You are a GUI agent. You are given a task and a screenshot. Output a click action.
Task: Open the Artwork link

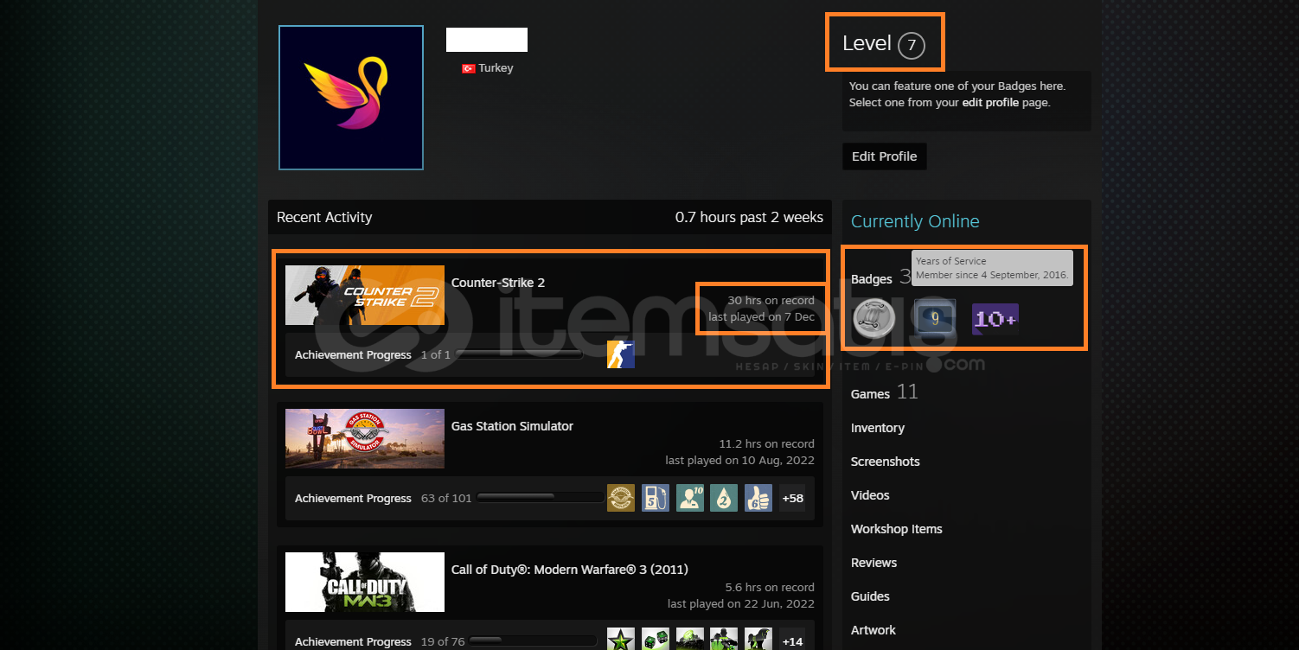(873, 630)
